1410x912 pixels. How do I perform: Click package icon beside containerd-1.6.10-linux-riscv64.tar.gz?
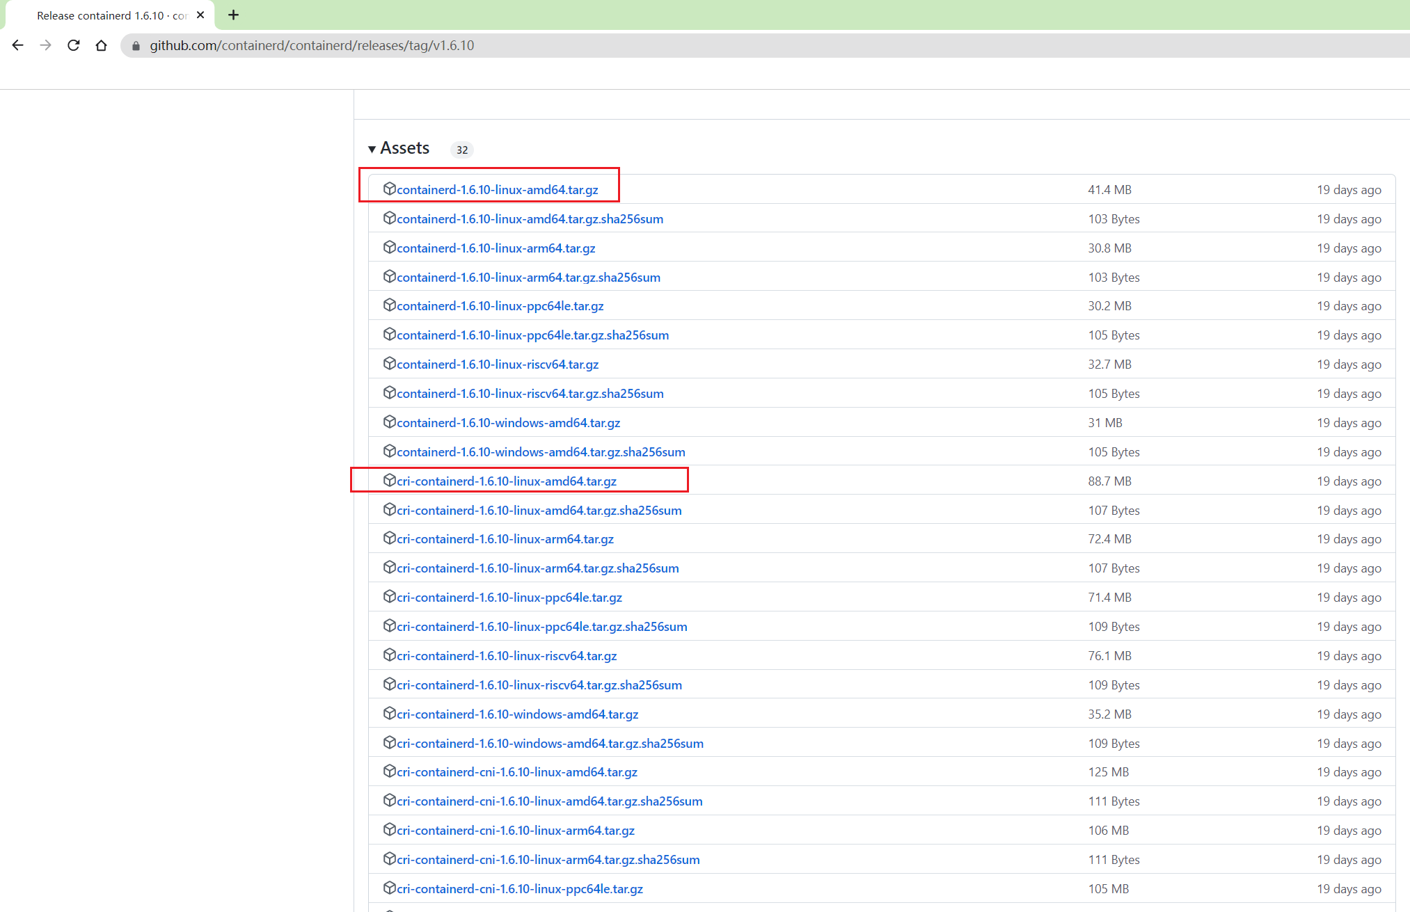(x=390, y=363)
